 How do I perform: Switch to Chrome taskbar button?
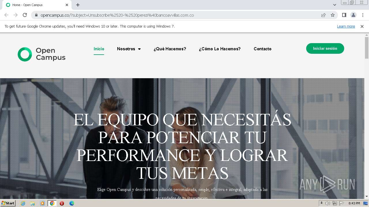pyautogui.click(x=52, y=203)
